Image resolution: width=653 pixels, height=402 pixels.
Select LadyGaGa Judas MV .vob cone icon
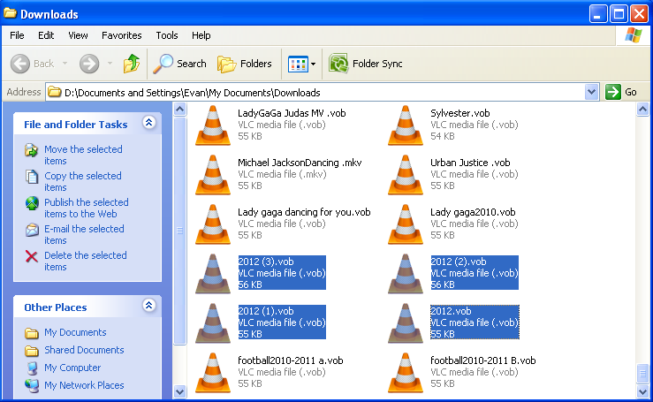pos(213,125)
